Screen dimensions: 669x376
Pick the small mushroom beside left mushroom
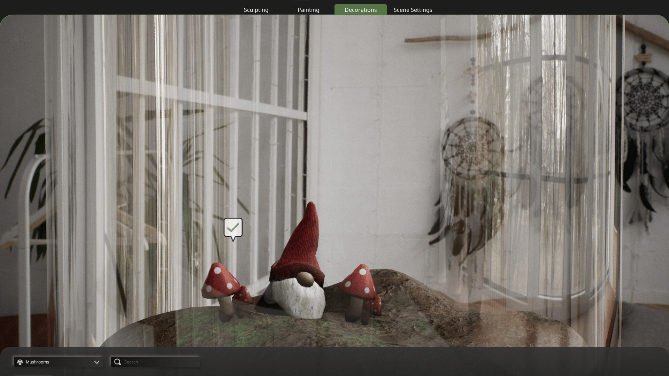pos(243,295)
